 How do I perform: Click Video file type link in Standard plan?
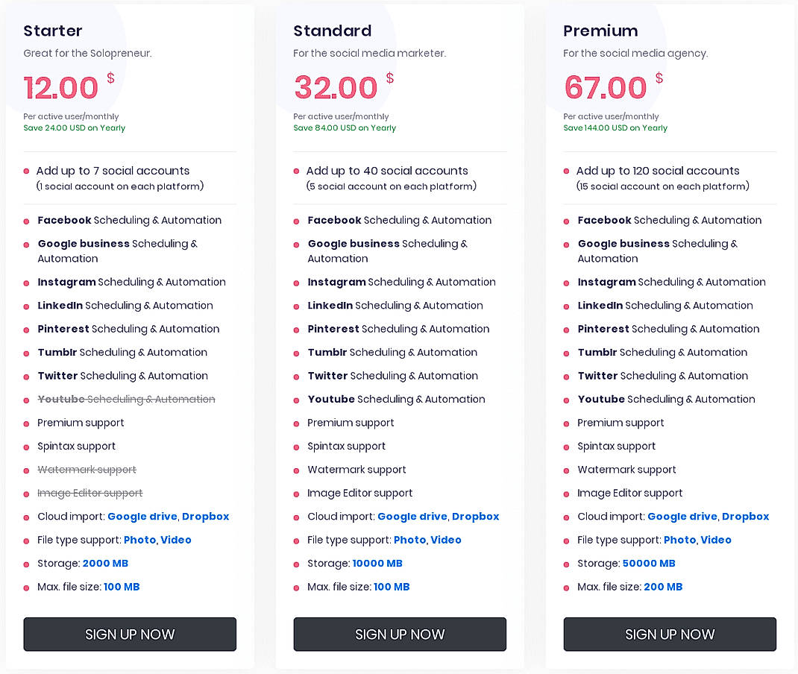tap(446, 540)
